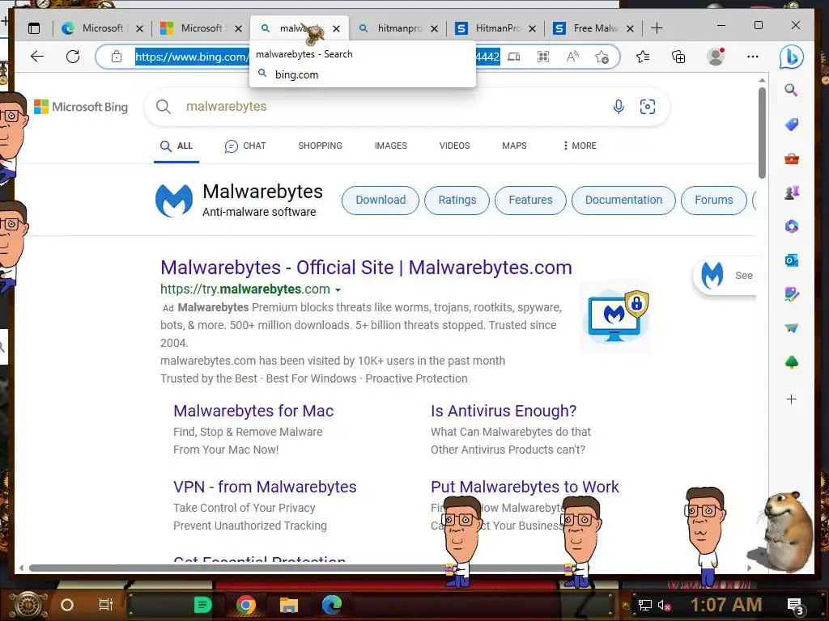Open Immersive Reader (read aloud) icon

point(572,57)
